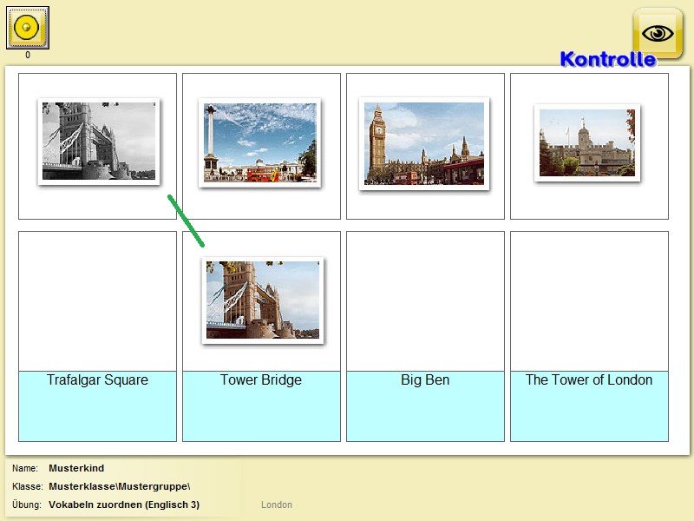Select the black-and-white Tower Bridge photo
The image size is (694, 521).
coord(98,142)
